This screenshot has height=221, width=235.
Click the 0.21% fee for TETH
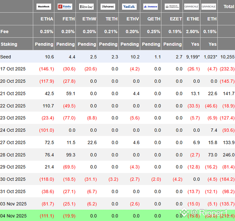[x=111, y=32]
